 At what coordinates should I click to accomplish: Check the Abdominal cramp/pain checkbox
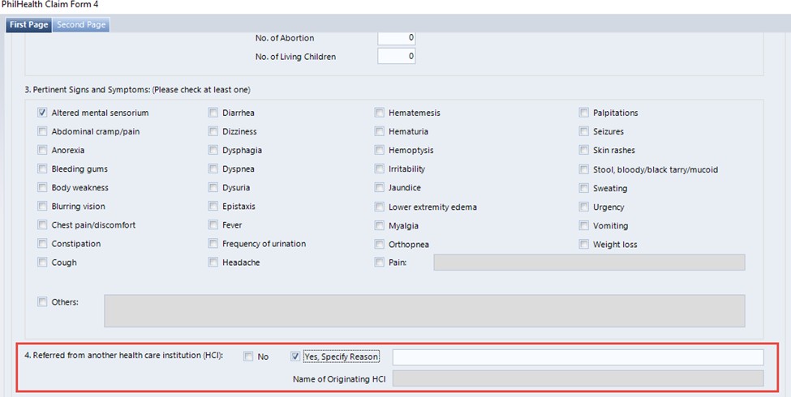(43, 132)
